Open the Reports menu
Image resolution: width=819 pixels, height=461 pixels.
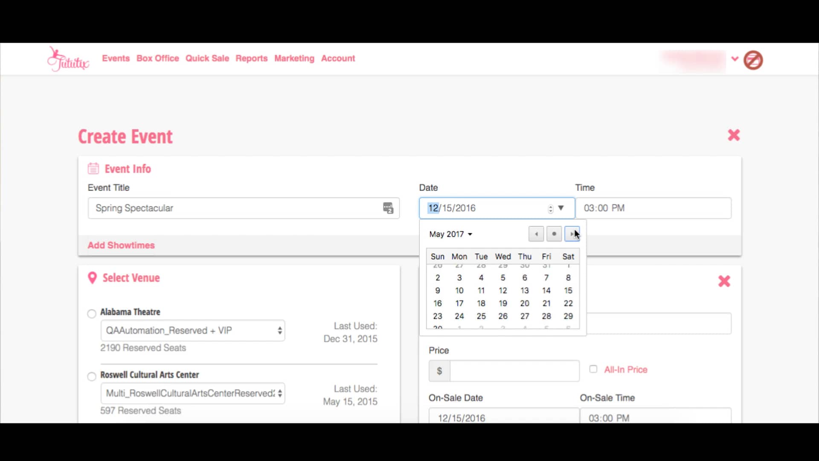coord(251,58)
